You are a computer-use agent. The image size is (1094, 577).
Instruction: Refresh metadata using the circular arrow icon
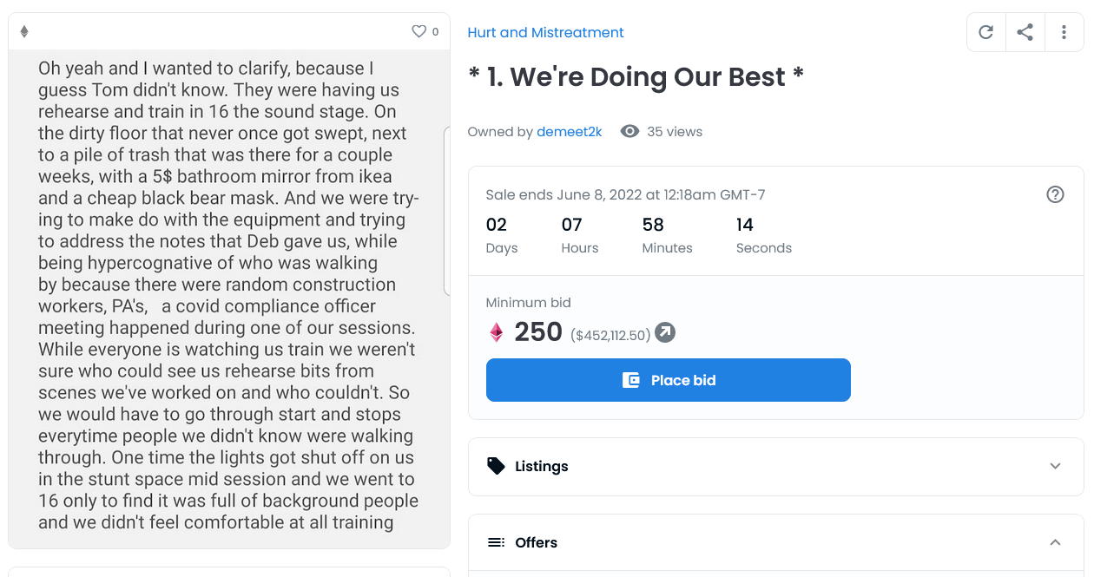985,32
